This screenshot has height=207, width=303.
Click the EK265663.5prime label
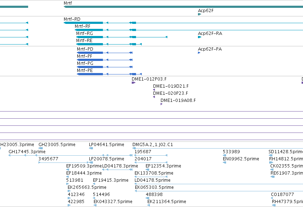[87, 187]
